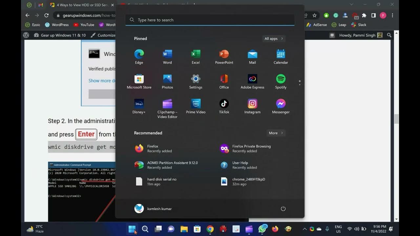
Task: Open TikTok pinned app
Action: (x=224, y=107)
